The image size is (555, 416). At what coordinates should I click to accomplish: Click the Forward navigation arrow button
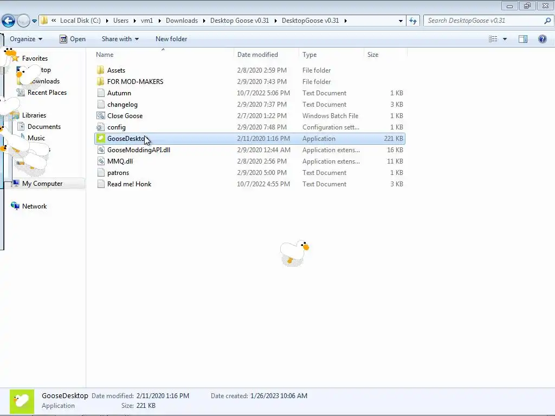pos(23,21)
